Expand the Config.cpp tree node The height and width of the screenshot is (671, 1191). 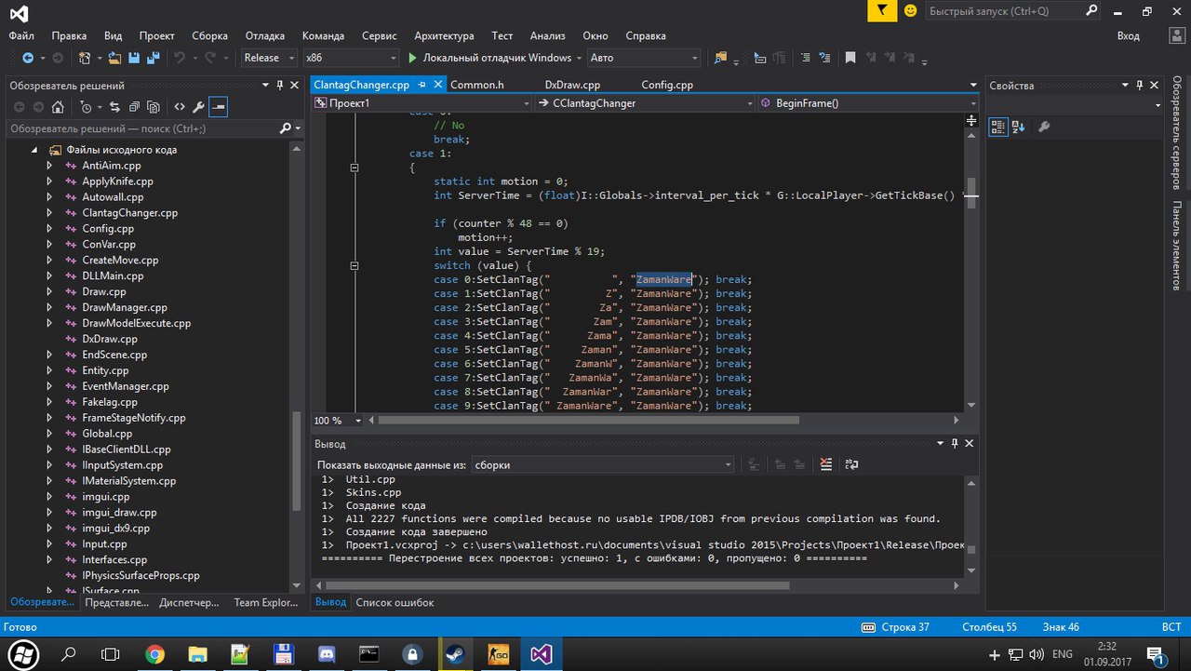48,229
